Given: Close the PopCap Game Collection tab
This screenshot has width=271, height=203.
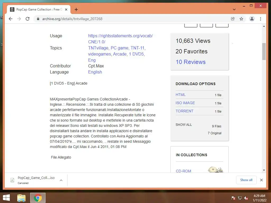Looking at the screenshot, I should tap(66, 10).
